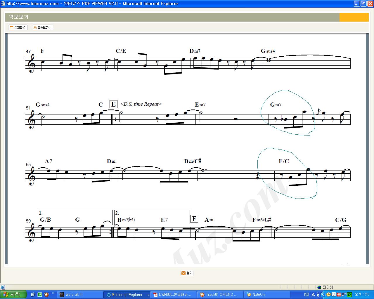This screenshot has width=374, height=299.
Task: Click the A7 chord label
Action: [x=49, y=161]
